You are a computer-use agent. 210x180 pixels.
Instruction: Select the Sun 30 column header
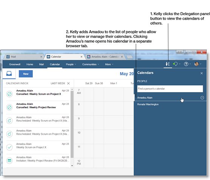click(99, 83)
